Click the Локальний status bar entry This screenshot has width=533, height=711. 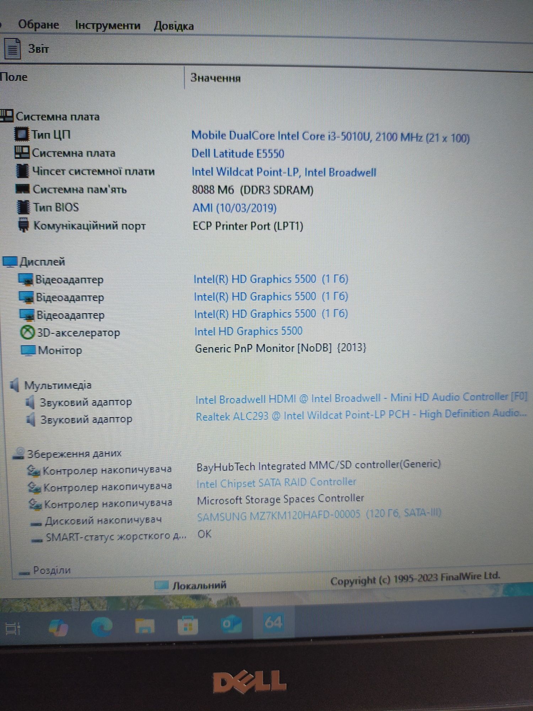tap(191, 585)
